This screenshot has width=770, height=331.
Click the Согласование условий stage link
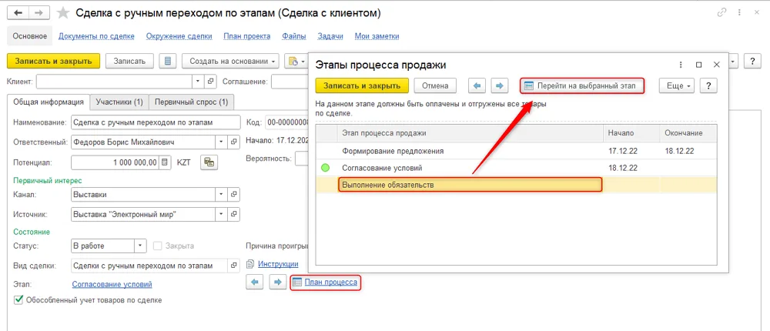click(112, 284)
